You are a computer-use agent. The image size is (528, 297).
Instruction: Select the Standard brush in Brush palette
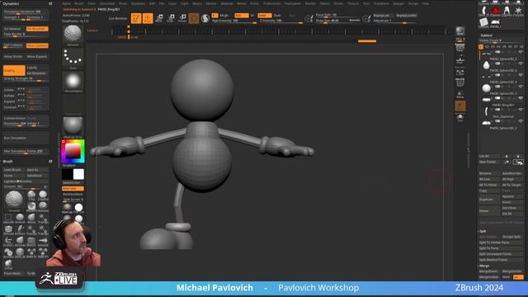[x=43, y=207]
